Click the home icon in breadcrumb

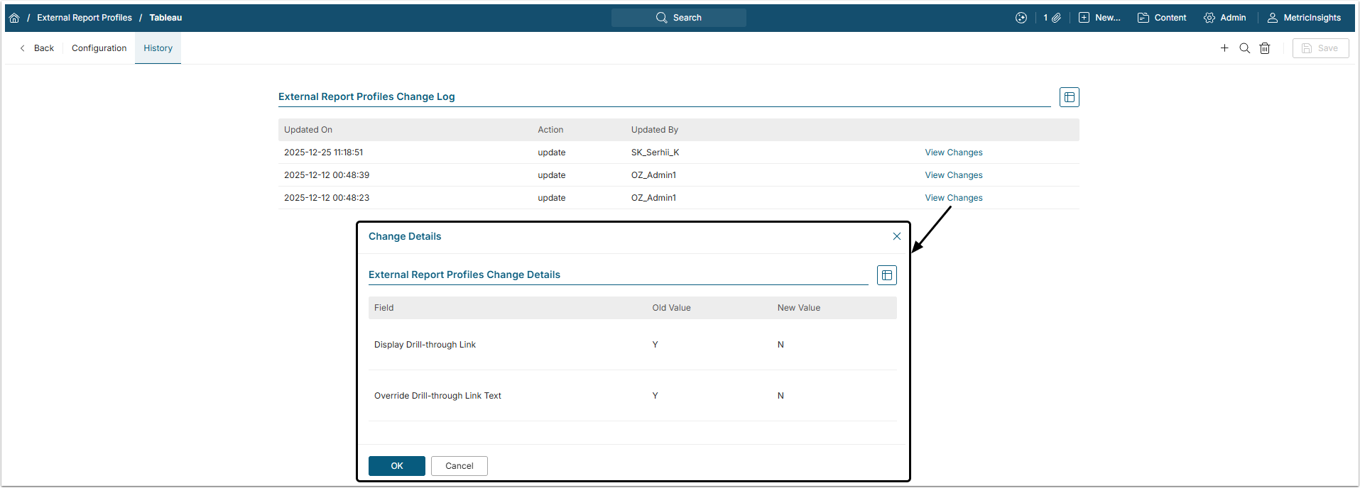click(14, 18)
